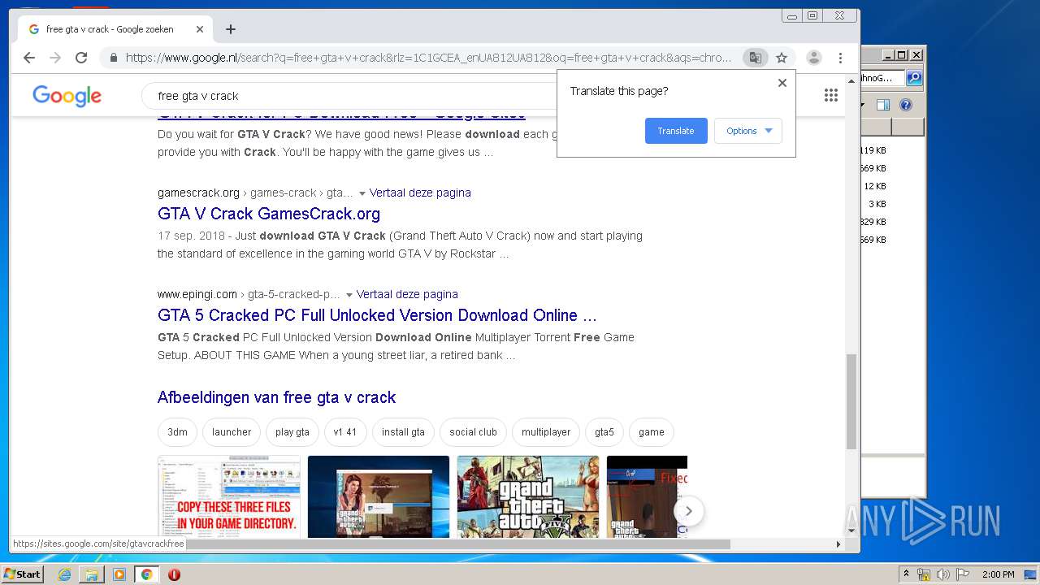The width and height of the screenshot is (1040, 585).
Task: Reload the Google search page
Action: [81, 58]
